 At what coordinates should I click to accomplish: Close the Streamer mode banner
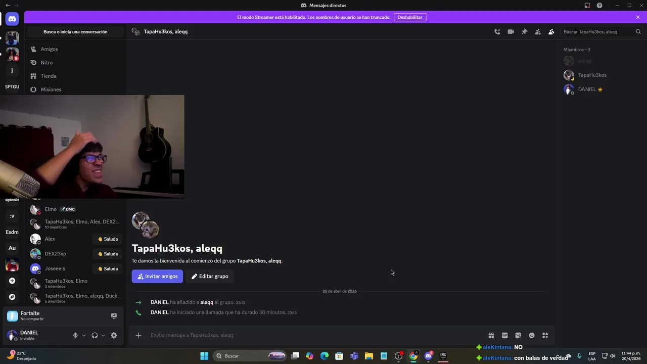(x=638, y=17)
